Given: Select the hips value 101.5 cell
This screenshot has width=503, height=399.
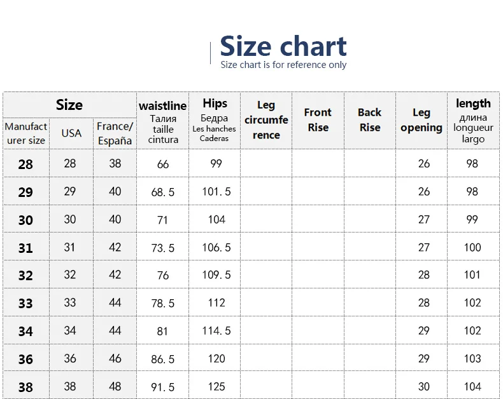Looking at the screenshot, I should (216, 192).
